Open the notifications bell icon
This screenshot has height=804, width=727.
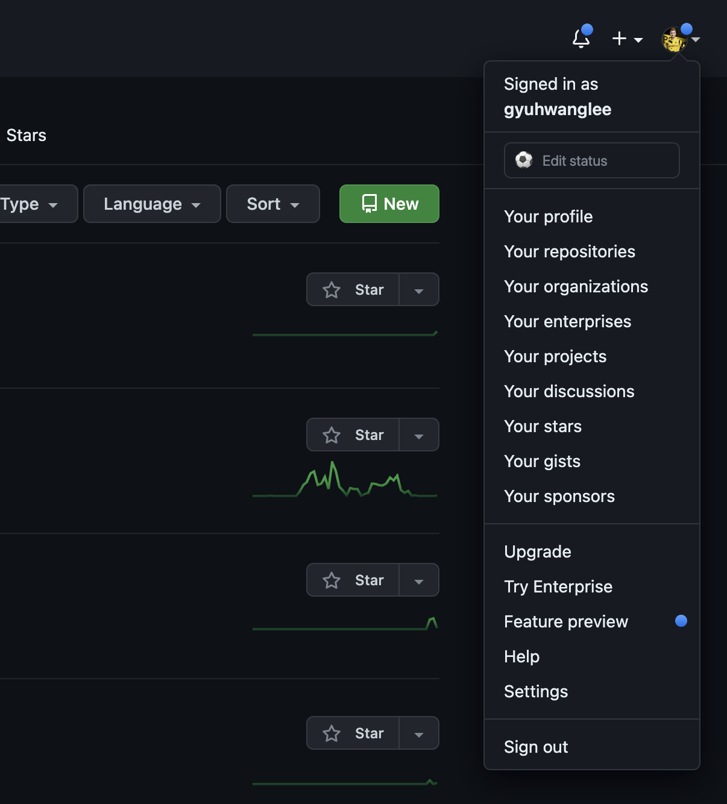(x=581, y=38)
